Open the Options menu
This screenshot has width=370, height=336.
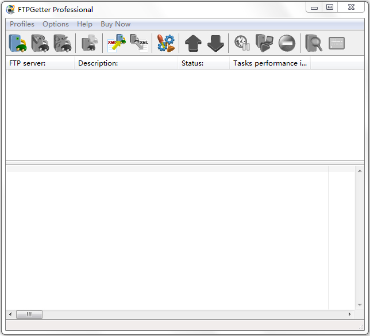point(56,24)
